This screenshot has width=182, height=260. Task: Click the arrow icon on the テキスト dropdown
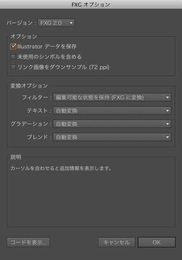(168, 111)
